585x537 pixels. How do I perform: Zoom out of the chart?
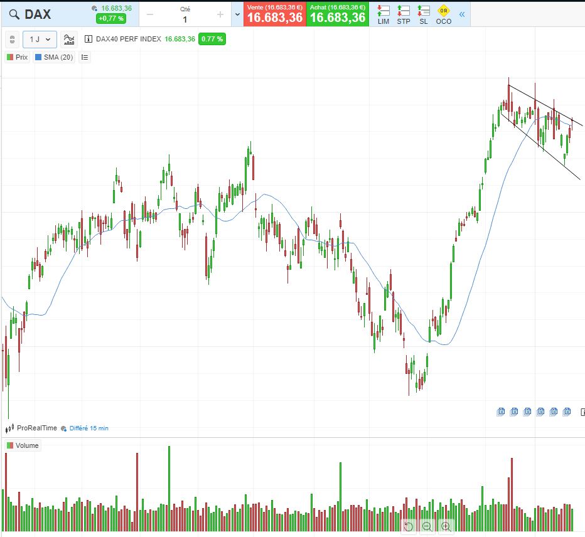click(427, 526)
